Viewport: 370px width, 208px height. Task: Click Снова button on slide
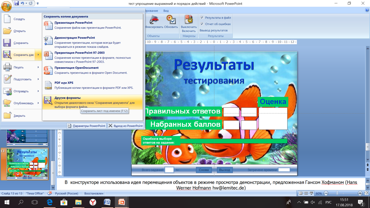coord(204,170)
